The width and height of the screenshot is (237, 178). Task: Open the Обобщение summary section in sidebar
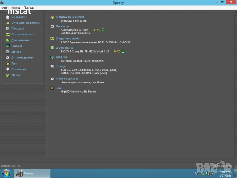[19, 17]
